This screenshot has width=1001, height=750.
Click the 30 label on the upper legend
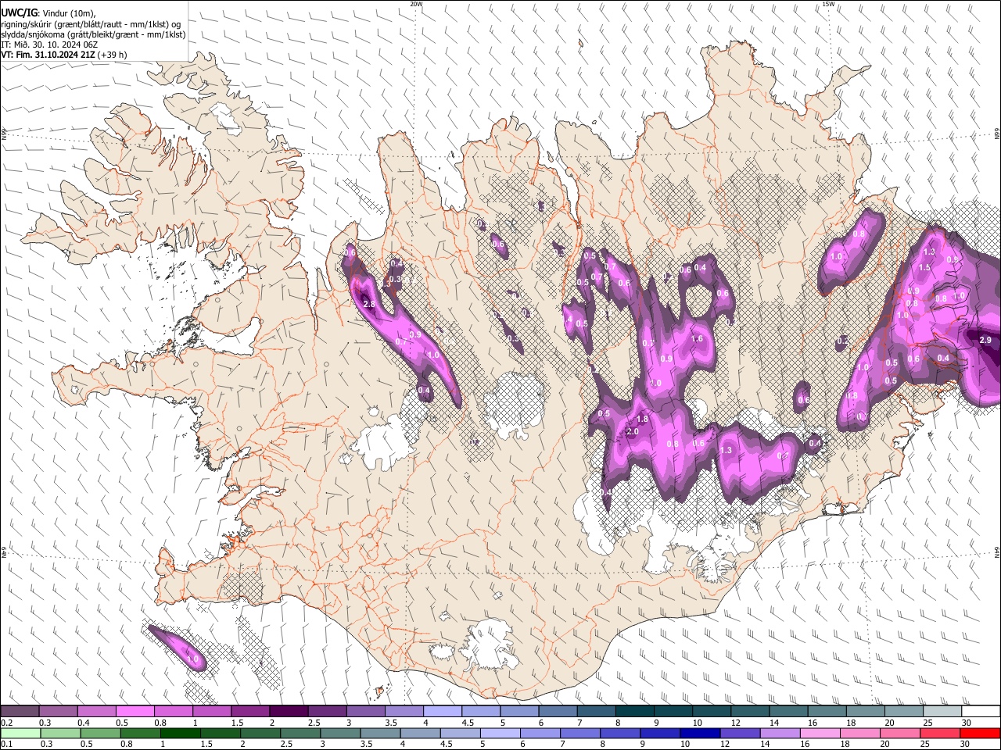[967, 723]
